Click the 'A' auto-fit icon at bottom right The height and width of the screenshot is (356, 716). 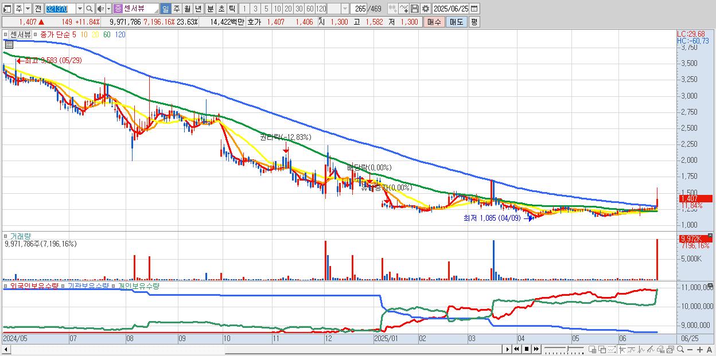click(710, 349)
